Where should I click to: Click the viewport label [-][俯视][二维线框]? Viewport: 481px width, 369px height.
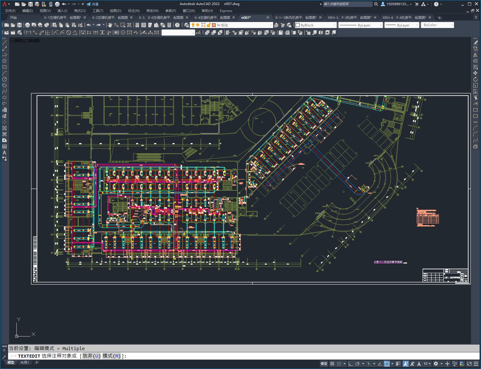(25, 41)
